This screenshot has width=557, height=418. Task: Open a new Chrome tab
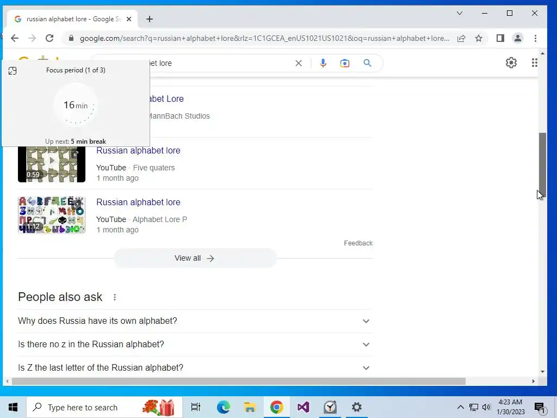(x=150, y=19)
